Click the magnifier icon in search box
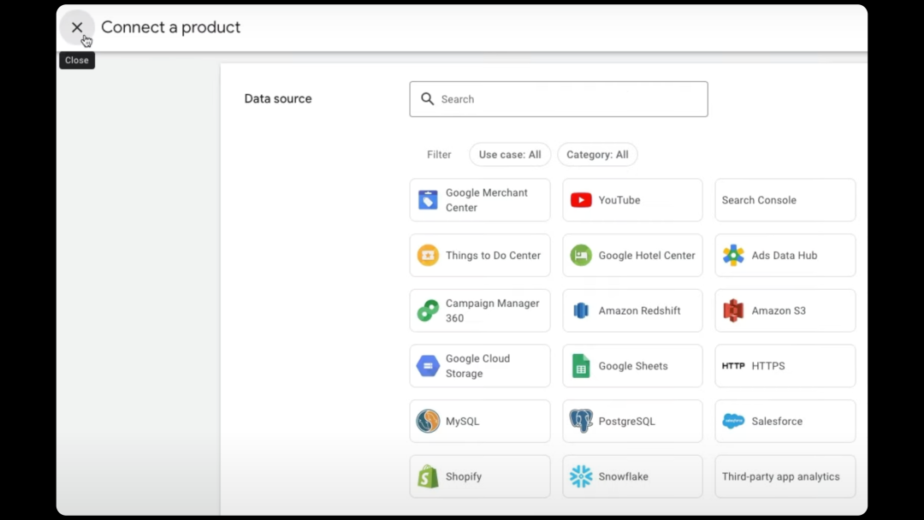 tap(427, 99)
